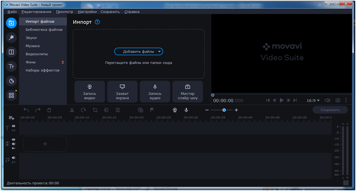
Task: Open the Справка menu
Action: point(132,12)
